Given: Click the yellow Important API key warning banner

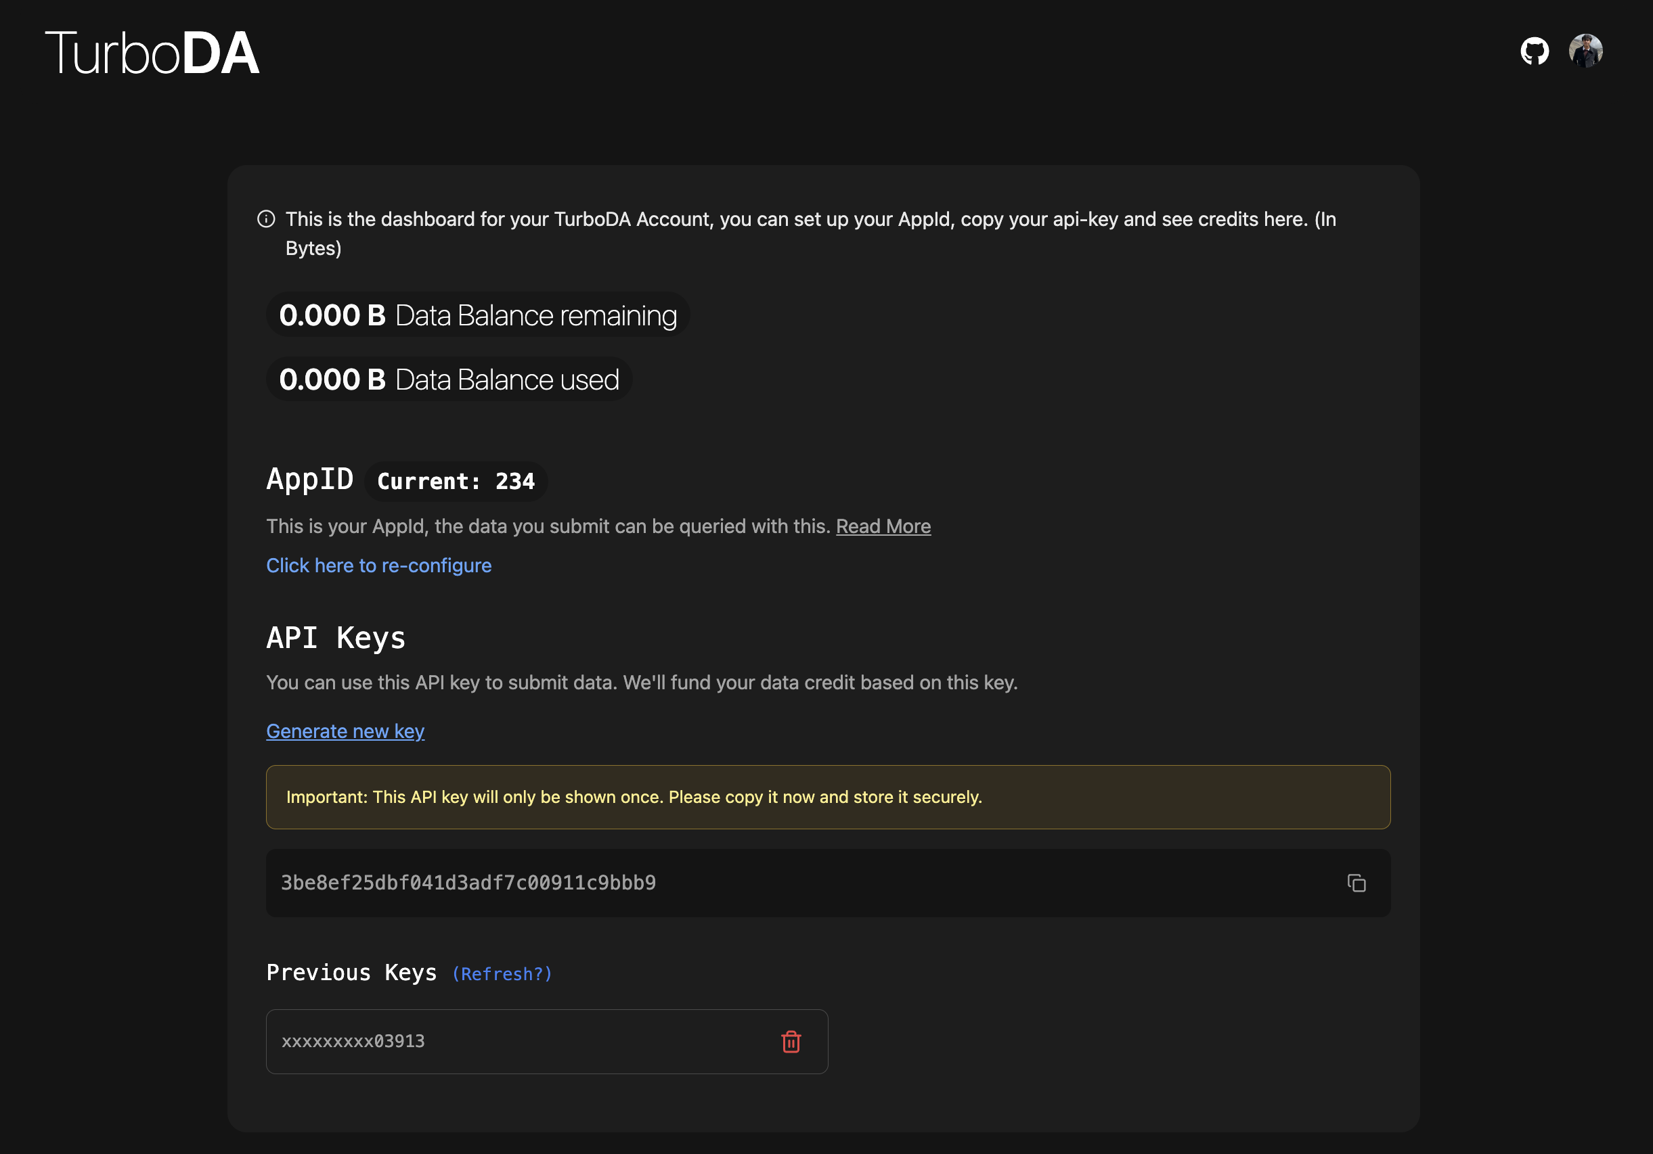Looking at the screenshot, I should [828, 797].
